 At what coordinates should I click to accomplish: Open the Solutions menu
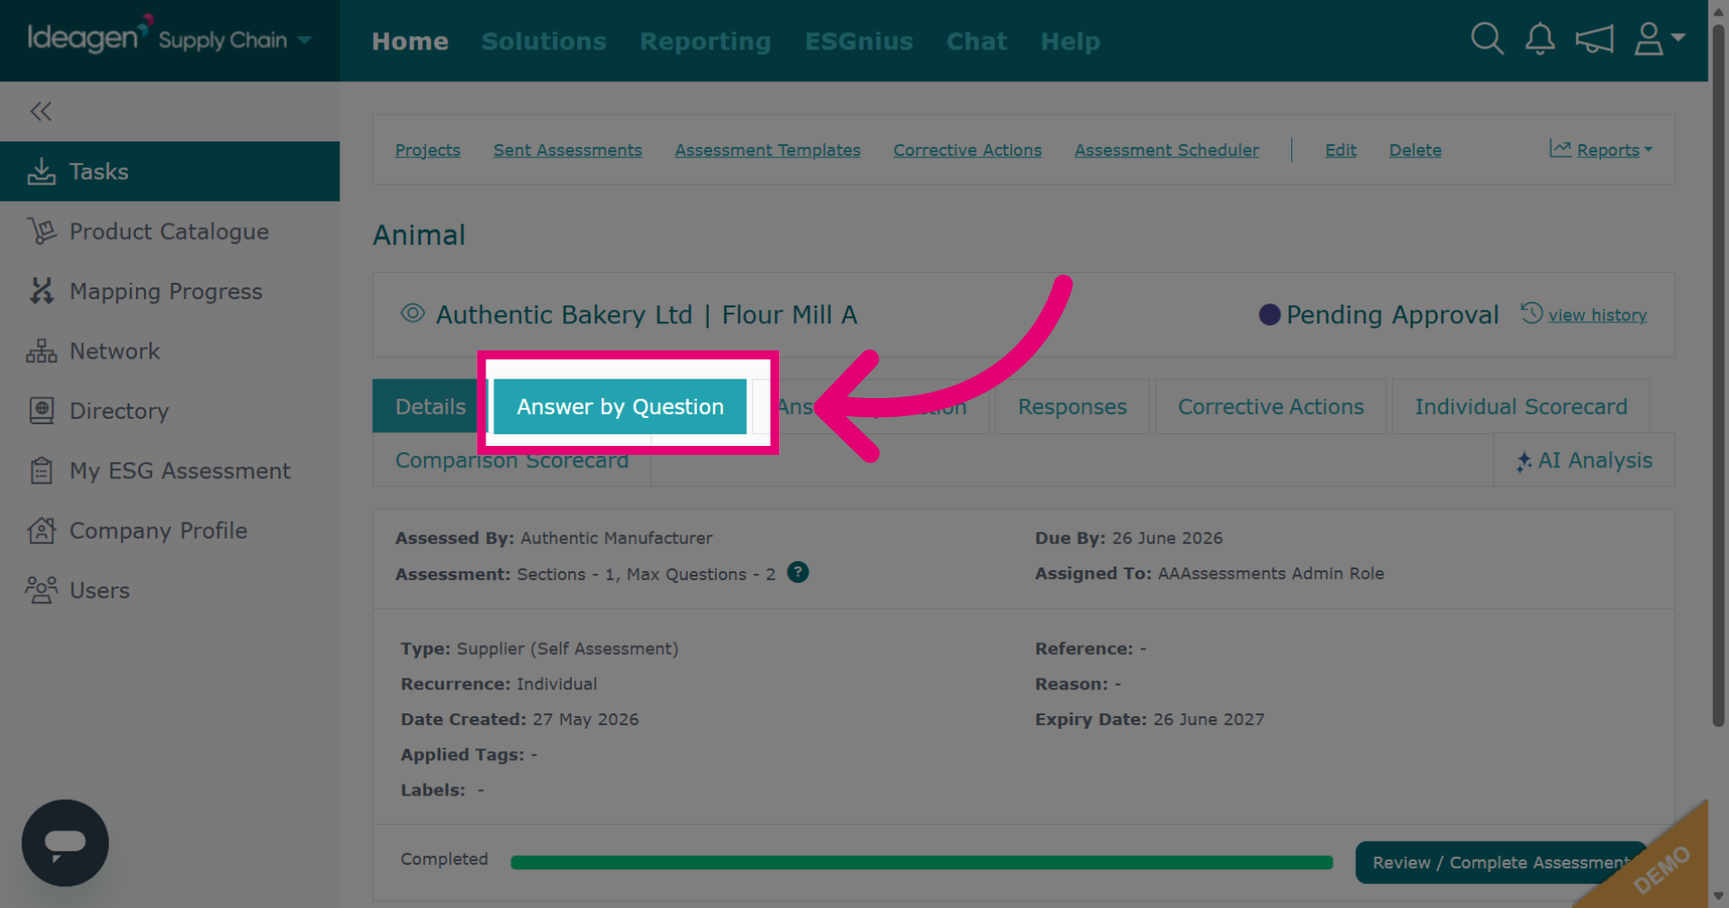(x=544, y=41)
